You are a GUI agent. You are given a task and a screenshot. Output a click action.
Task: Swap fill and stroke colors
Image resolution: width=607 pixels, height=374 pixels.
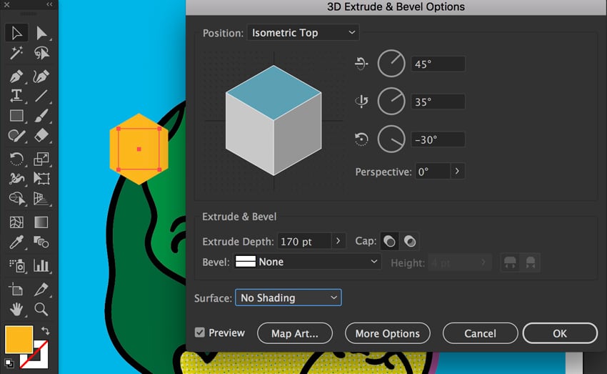point(45,330)
